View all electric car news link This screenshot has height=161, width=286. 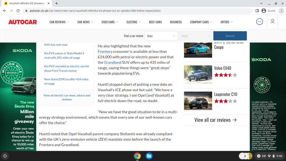click(67, 97)
